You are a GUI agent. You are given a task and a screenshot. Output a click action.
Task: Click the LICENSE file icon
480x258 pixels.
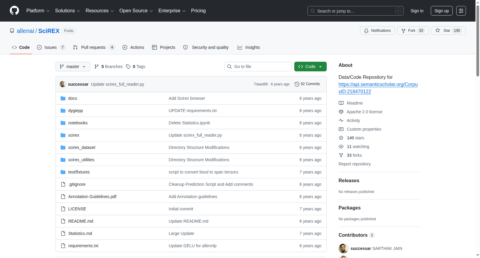63,209
